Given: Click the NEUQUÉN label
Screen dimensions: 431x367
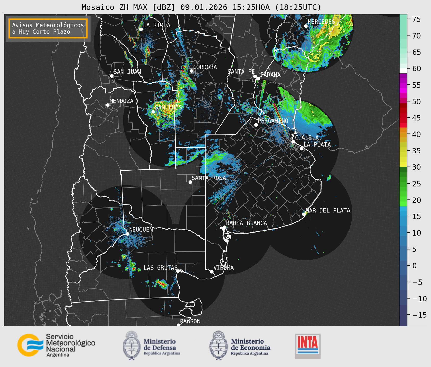Looking at the screenshot, I should (x=141, y=230).
